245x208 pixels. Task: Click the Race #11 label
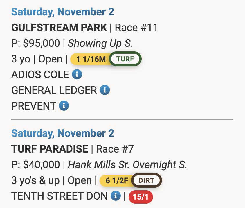(136, 28)
